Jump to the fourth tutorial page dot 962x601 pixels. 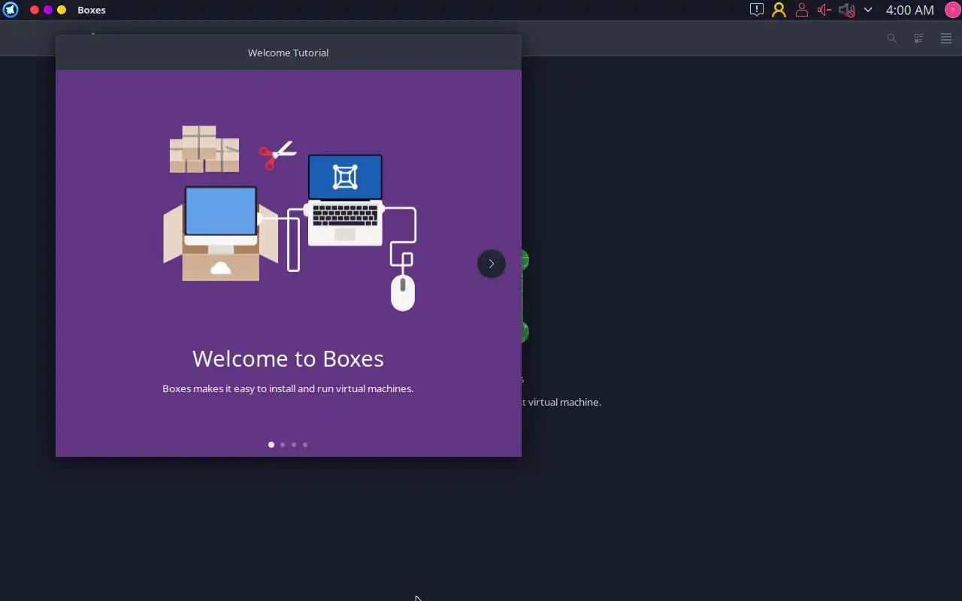tap(305, 445)
